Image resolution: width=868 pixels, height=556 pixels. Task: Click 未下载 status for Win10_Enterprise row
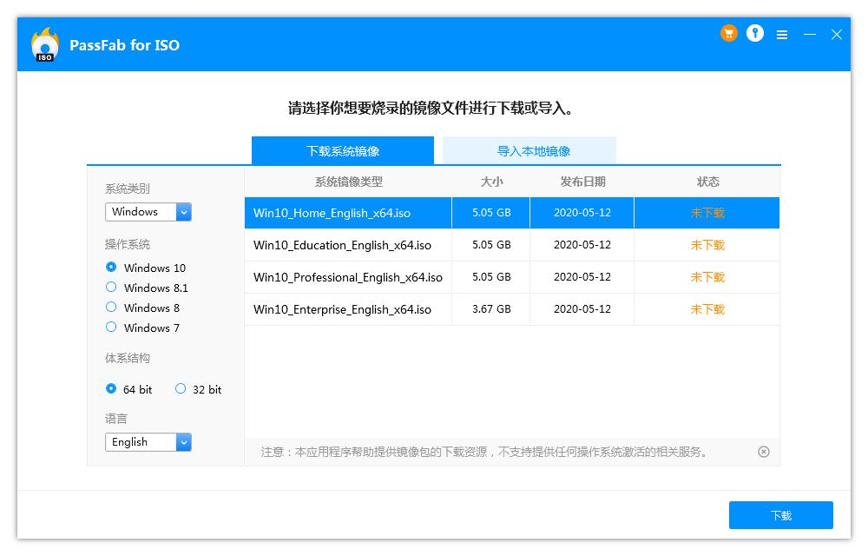point(707,309)
